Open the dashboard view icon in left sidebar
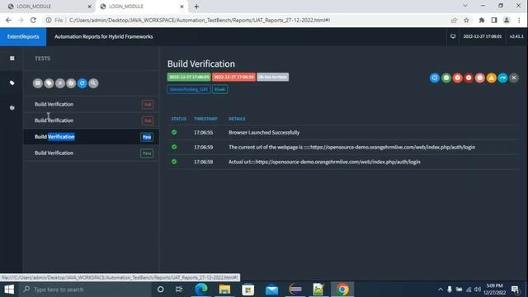Screen dimensions: 528x297 coord(12,59)
